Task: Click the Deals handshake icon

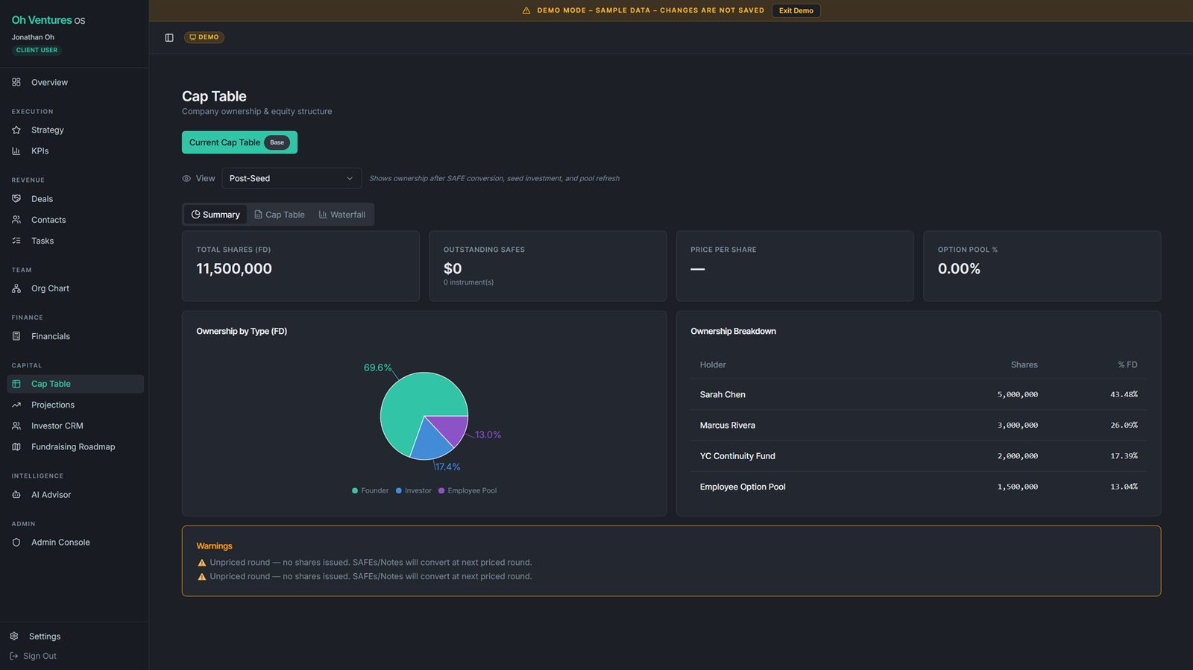Action: pos(16,199)
